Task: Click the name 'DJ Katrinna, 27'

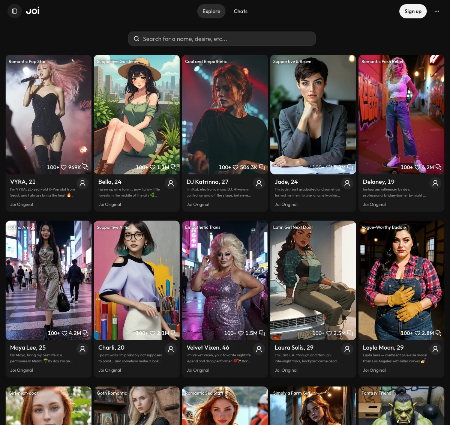Action: click(207, 182)
